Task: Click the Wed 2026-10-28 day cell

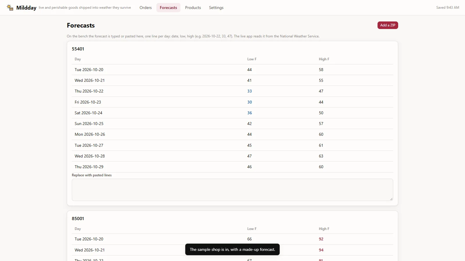Action: click(90, 156)
